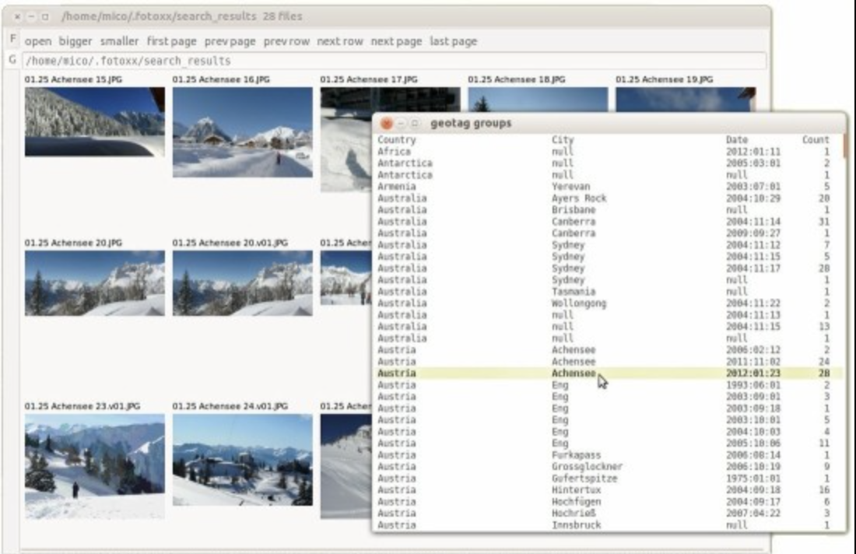Click 'prev row' in toolbar
This screenshot has width=856, height=554.
click(x=286, y=41)
